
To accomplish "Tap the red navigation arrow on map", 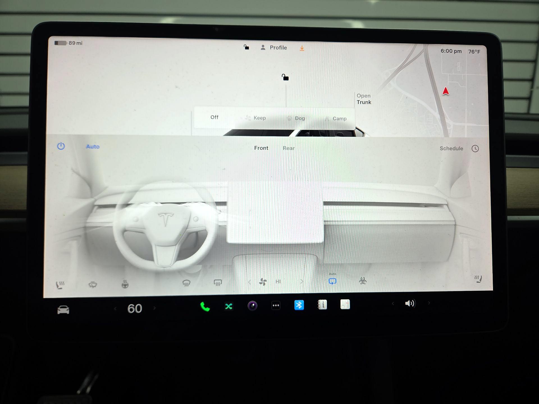I will point(446,91).
